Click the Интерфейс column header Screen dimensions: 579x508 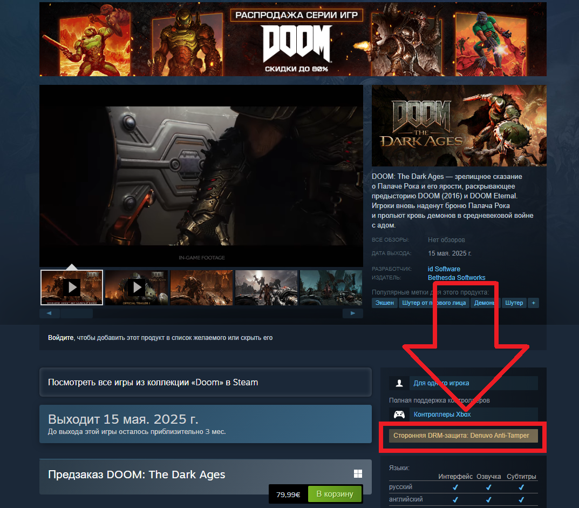[x=455, y=477]
